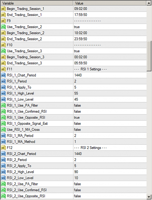This screenshot has height=200, width=152.
Task: Click the Variable column header
Action: (37, 3)
